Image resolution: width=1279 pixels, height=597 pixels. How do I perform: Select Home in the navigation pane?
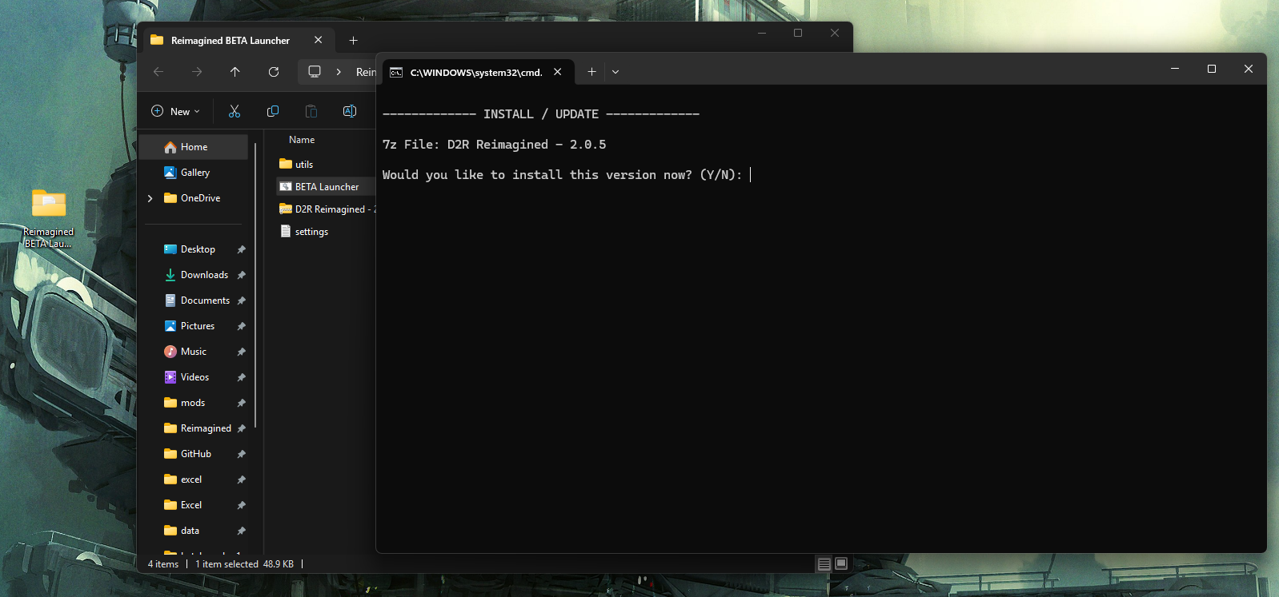pos(194,147)
